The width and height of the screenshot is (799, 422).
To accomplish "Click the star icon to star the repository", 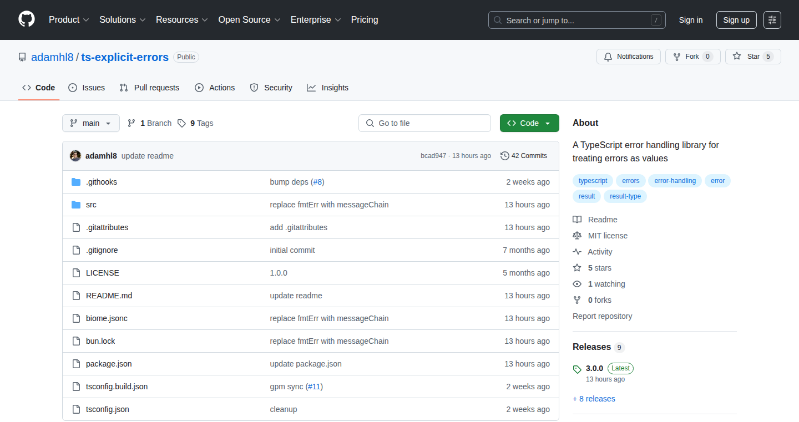I will (x=737, y=57).
